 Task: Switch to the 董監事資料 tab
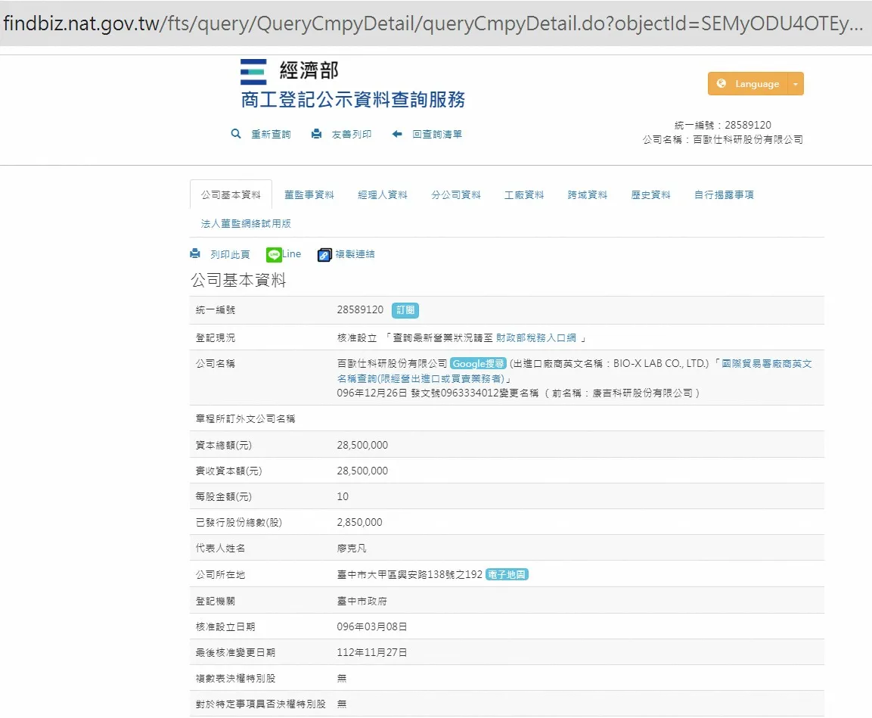[309, 195]
